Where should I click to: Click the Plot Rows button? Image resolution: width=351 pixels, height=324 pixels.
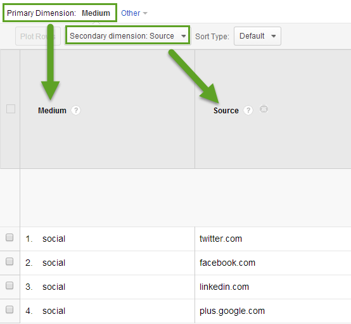click(38, 36)
